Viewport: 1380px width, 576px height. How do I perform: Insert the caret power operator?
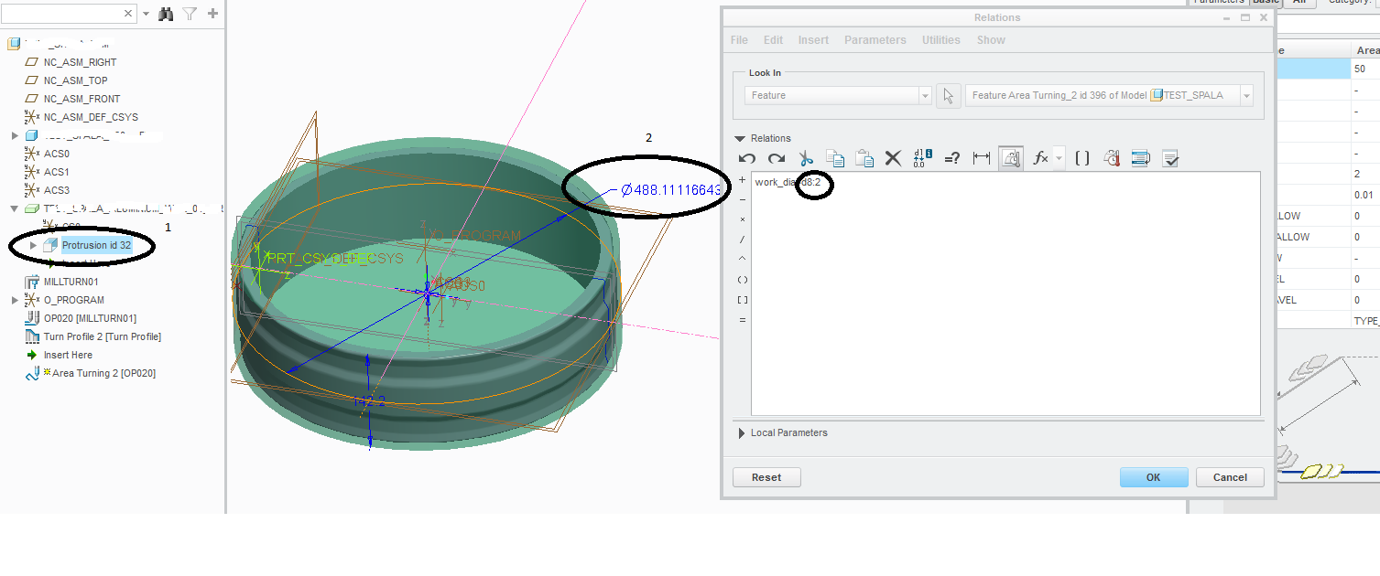[743, 260]
